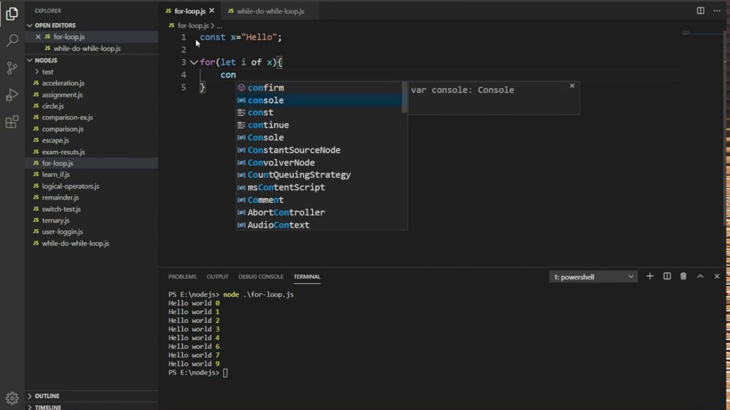Image resolution: width=730 pixels, height=410 pixels.
Task: Open the Source Control view
Action: 12,68
